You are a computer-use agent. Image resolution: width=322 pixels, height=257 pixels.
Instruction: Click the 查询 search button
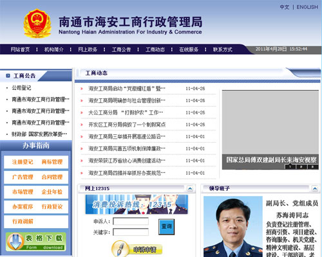click(167, 227)
